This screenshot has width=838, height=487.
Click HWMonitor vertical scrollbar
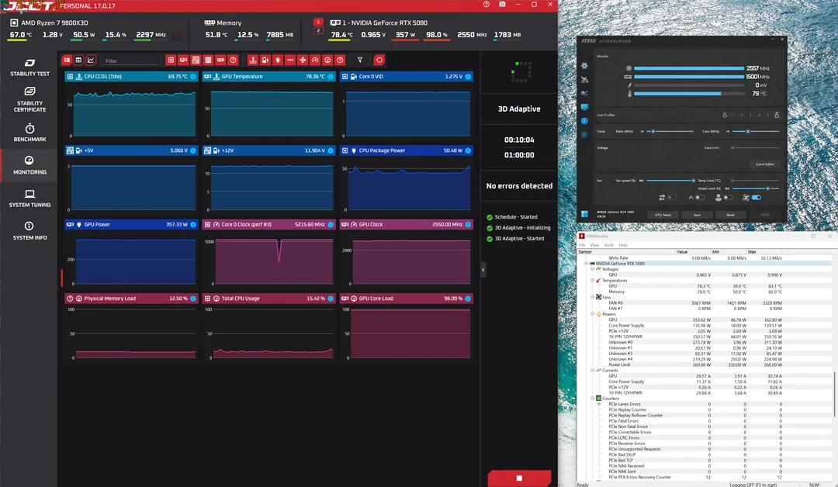pos(834,394)
